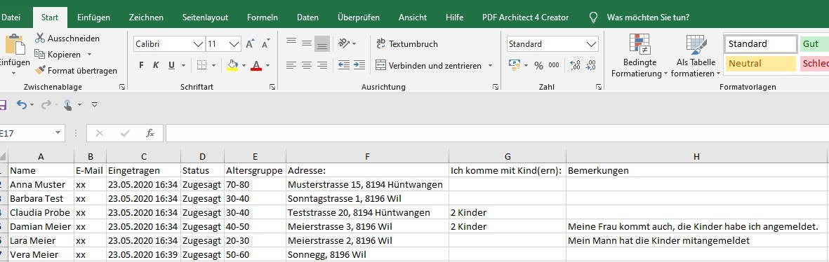This screenshot has width=829, height=262.
Task: Toggle bold F formatting
Action: (x=141, y=65)
